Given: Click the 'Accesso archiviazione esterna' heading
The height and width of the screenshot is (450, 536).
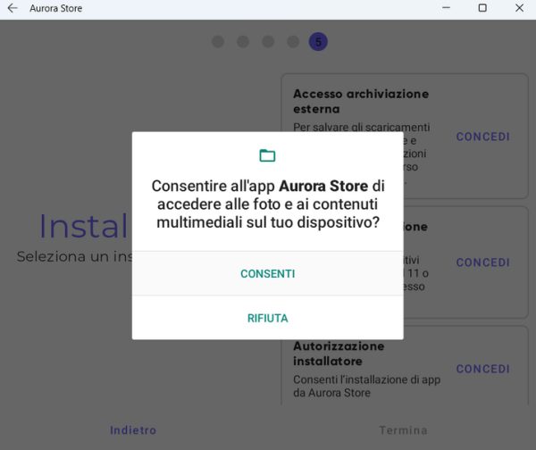Looking at the screenshot, I should (x=361, y=101).
